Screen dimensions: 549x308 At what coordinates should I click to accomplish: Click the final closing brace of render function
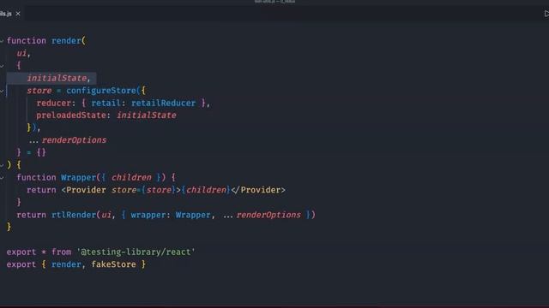click(x=9, y=228)
